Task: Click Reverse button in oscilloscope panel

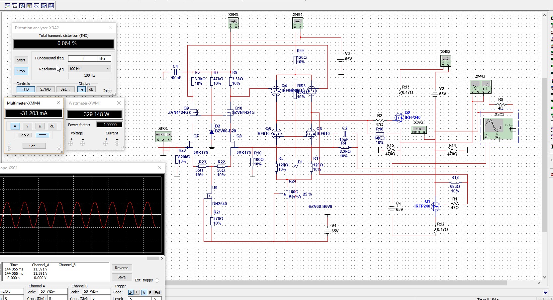Action: coord(122,268)
